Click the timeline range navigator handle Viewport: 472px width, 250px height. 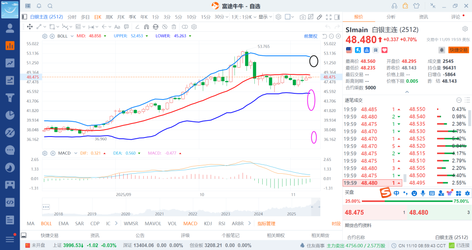click(46, 207)
